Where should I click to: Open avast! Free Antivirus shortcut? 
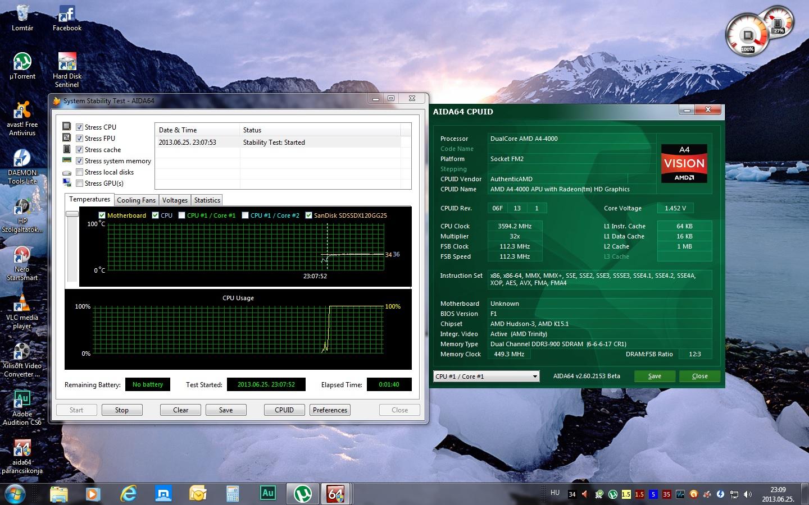tap(22, 118)
